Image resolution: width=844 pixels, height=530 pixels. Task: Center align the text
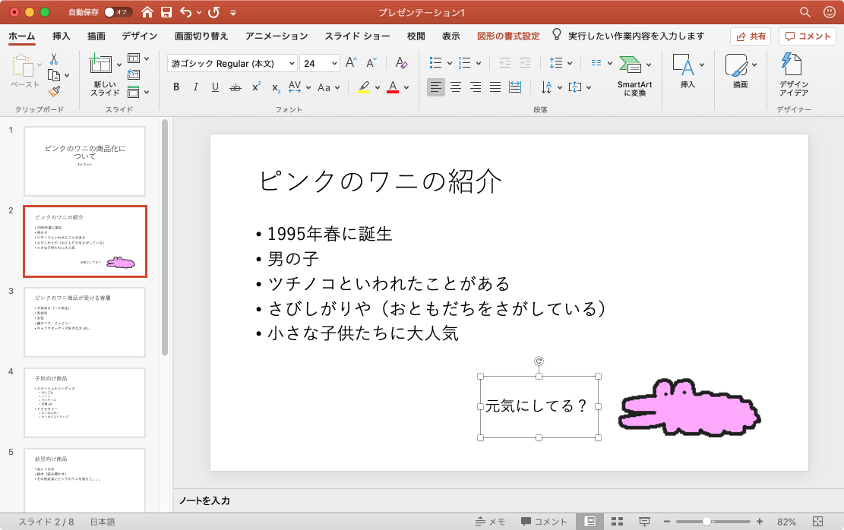click(x=456, y=87)
